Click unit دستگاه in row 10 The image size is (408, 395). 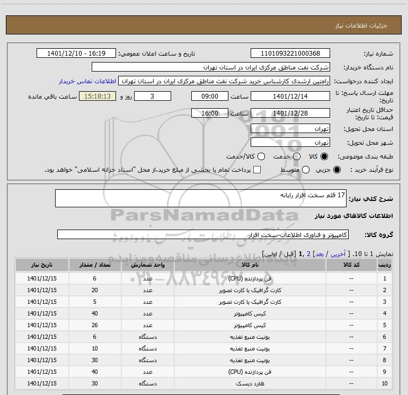147,383
